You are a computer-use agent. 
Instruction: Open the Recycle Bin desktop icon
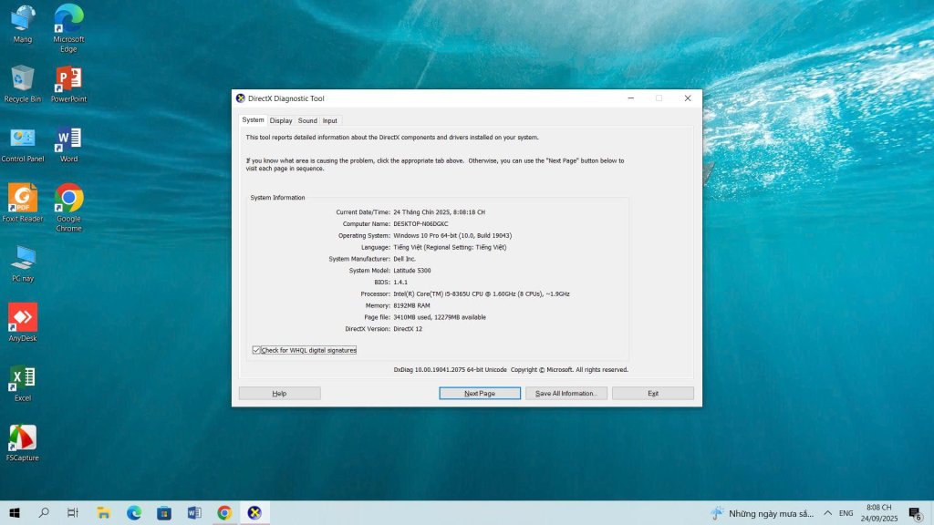(23, 79)
